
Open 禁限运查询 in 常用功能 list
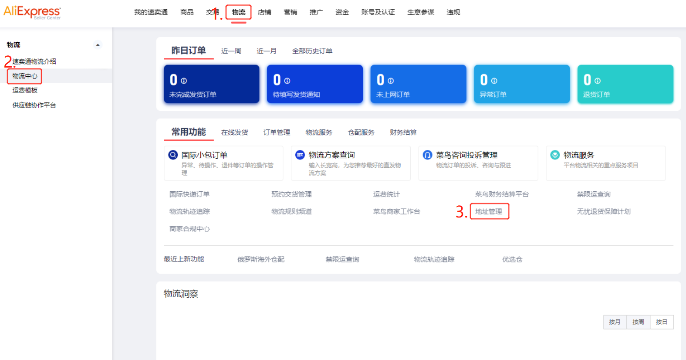pyautogui.click(x=594, y=194)
